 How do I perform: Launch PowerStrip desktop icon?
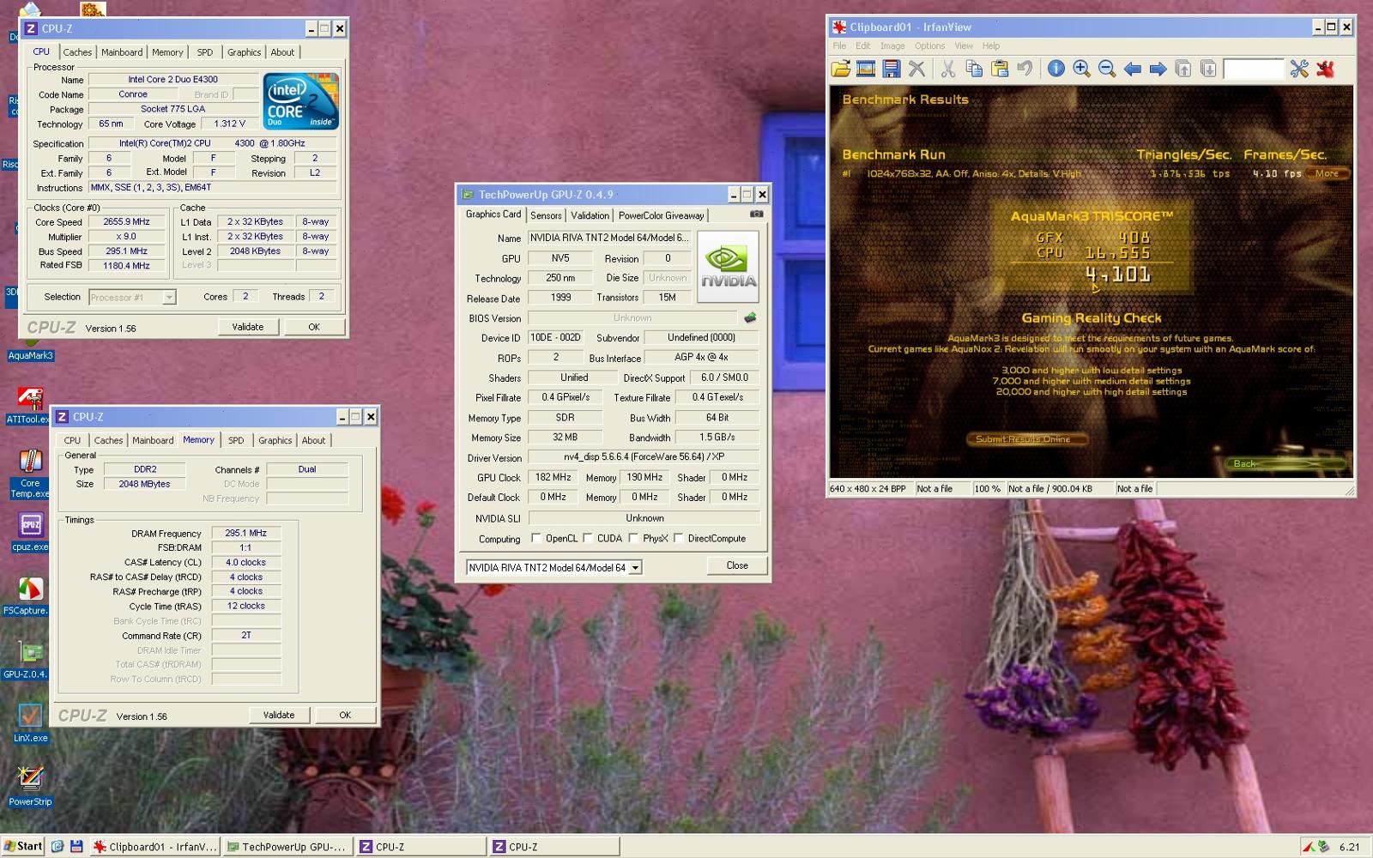coord(30,786)
